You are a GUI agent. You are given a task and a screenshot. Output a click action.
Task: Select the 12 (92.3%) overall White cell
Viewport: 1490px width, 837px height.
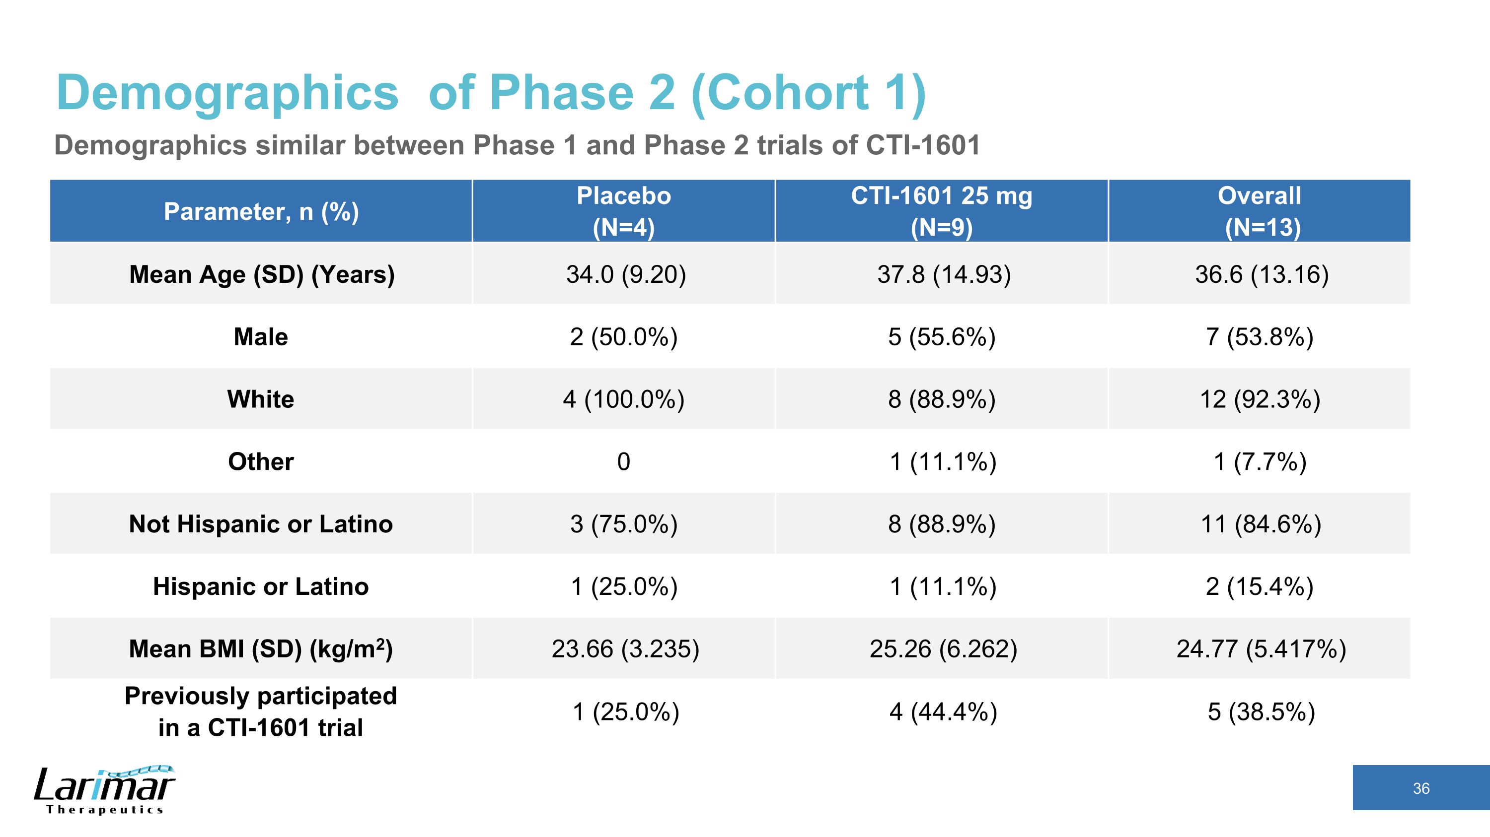click(1260, 399)
